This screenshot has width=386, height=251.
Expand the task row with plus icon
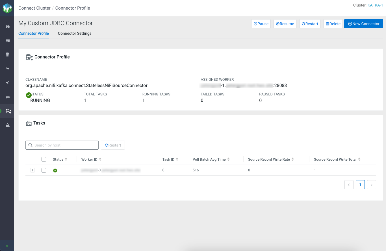point(32,170)
